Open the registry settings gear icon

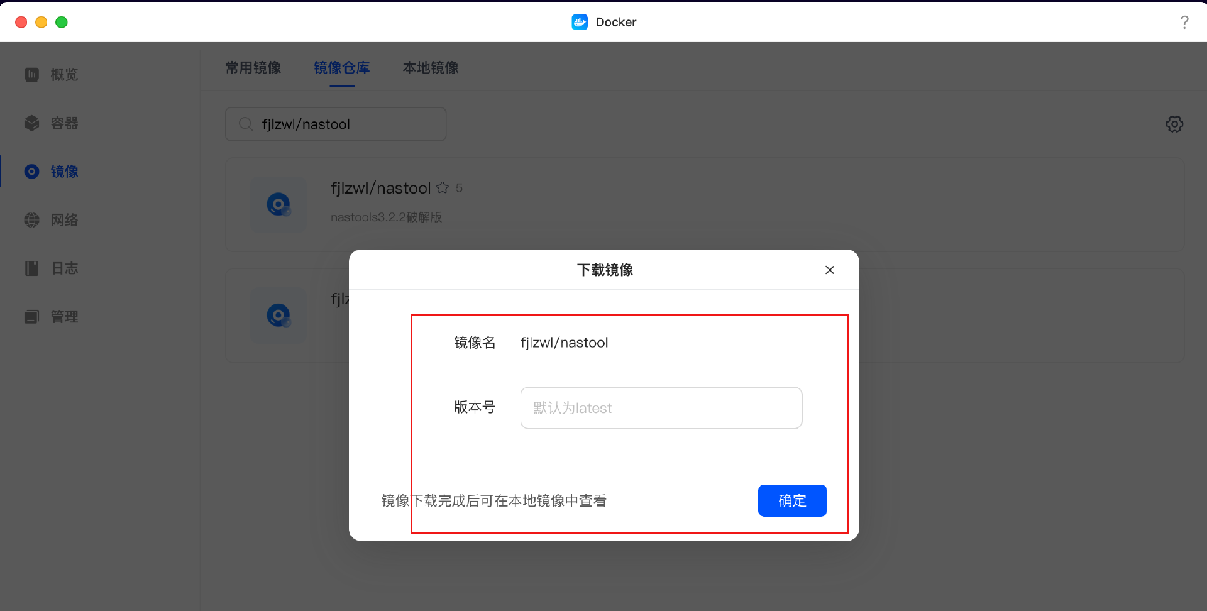(x=1174, y=124)
